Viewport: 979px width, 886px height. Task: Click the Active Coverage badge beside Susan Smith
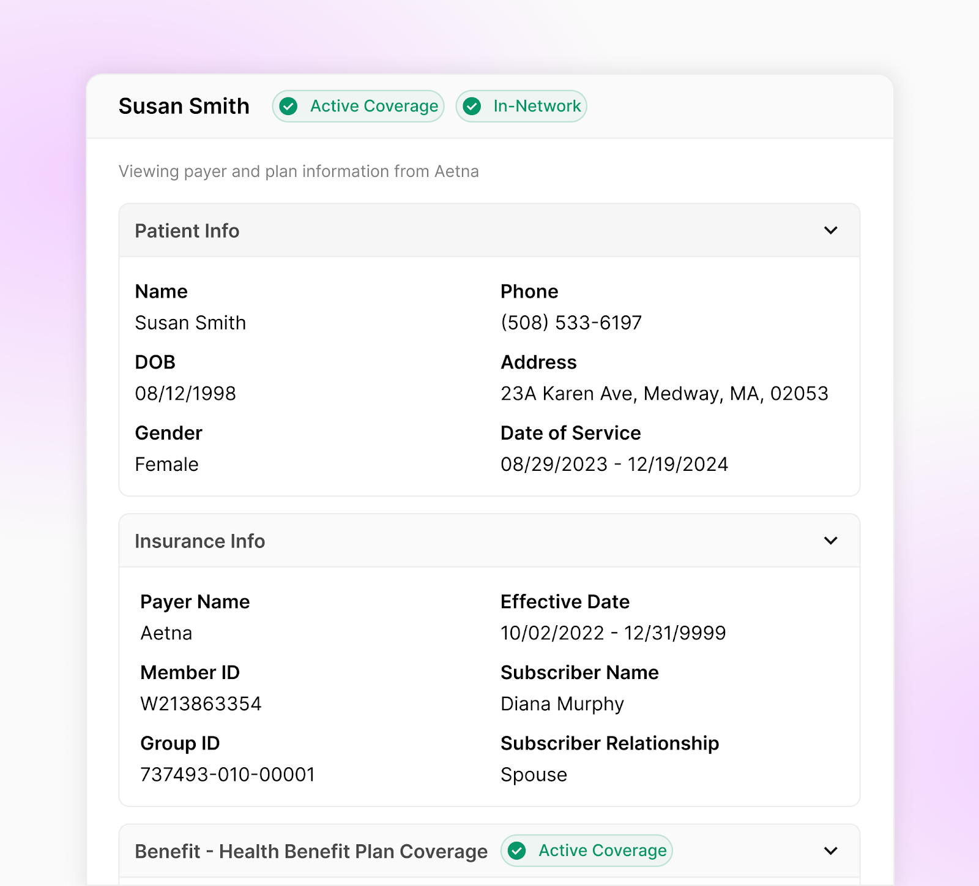click(x=359, y=106)
